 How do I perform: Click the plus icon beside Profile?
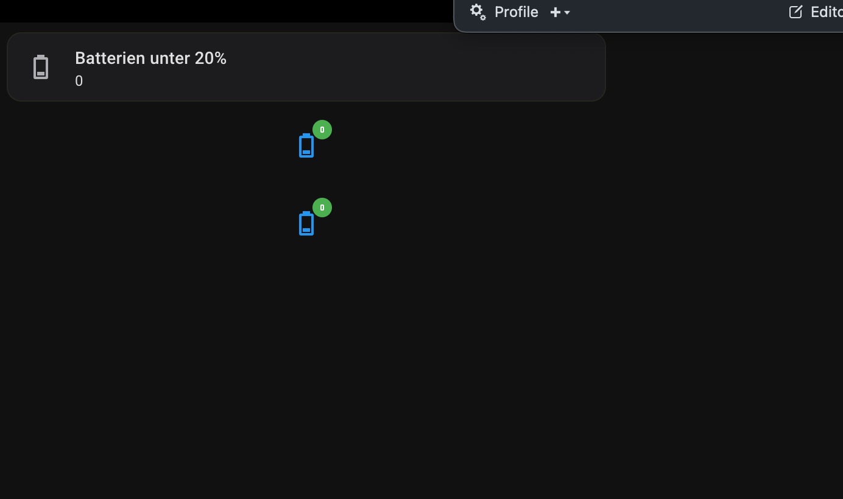click(555, 12)
